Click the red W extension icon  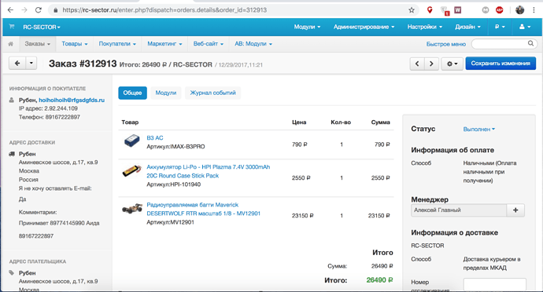tap(458, 10)
